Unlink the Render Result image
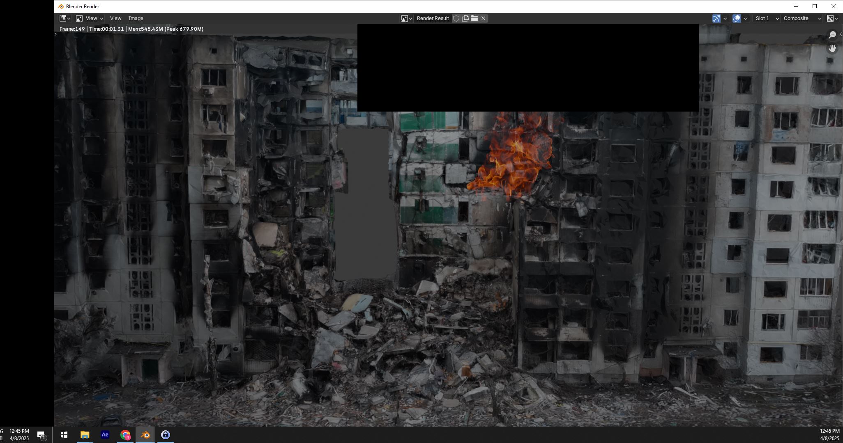 tap(484, 18)
